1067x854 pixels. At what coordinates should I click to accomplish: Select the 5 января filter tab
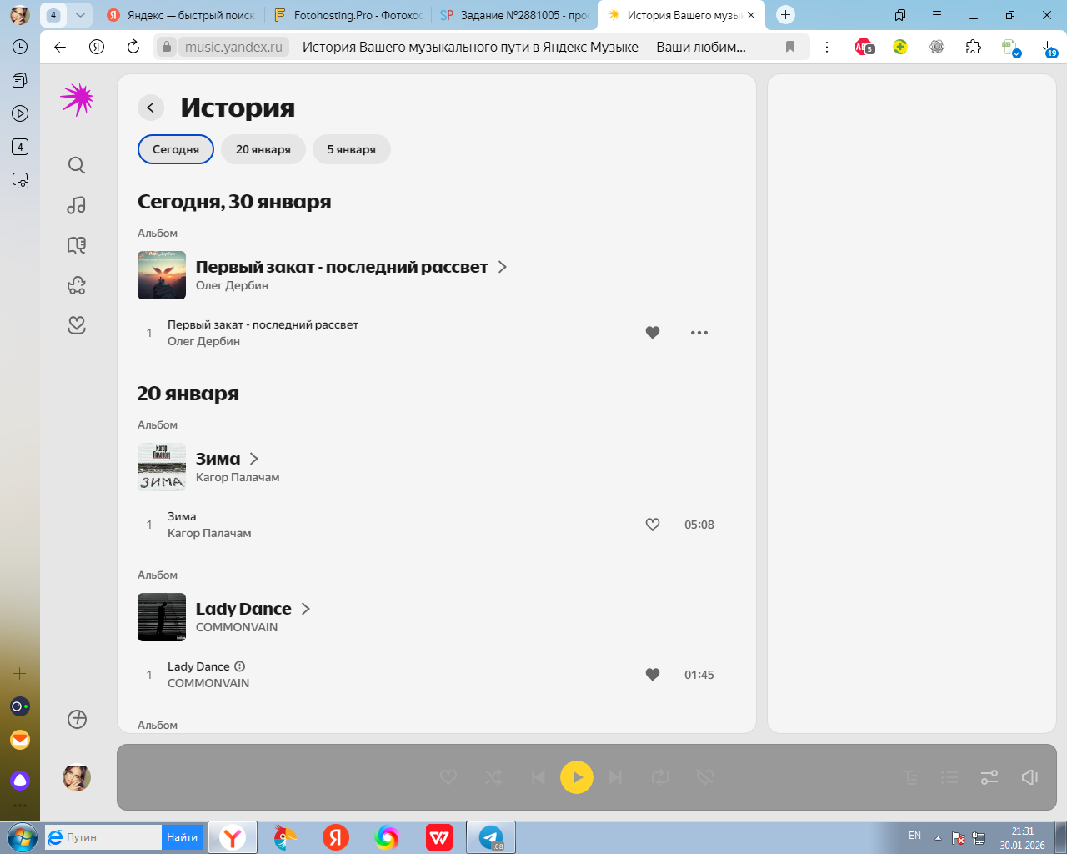tap(352, 149)
